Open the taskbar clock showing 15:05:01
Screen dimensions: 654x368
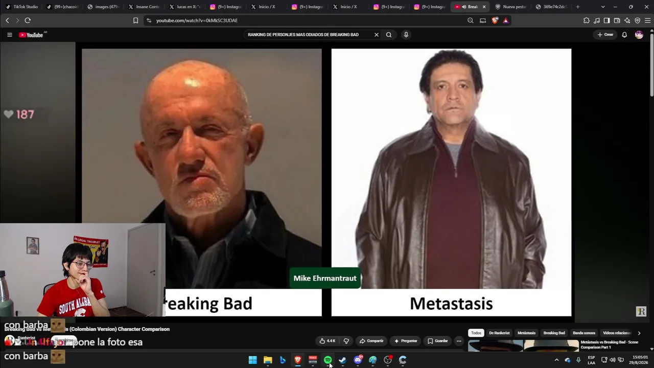640,360
